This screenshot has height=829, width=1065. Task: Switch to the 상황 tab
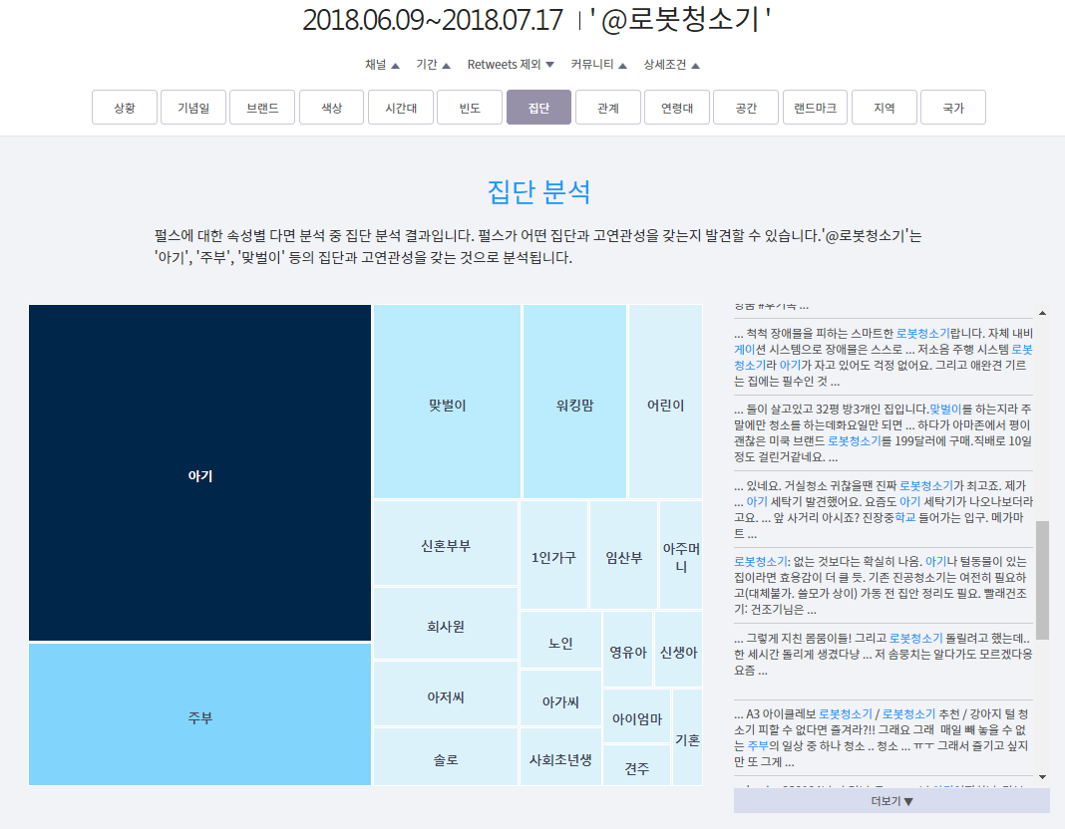[x=125, y=108]
